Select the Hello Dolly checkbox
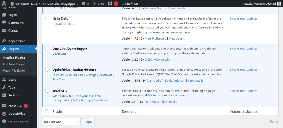The width and height of the screenshot is (283, 128). (x=47, y=19)
